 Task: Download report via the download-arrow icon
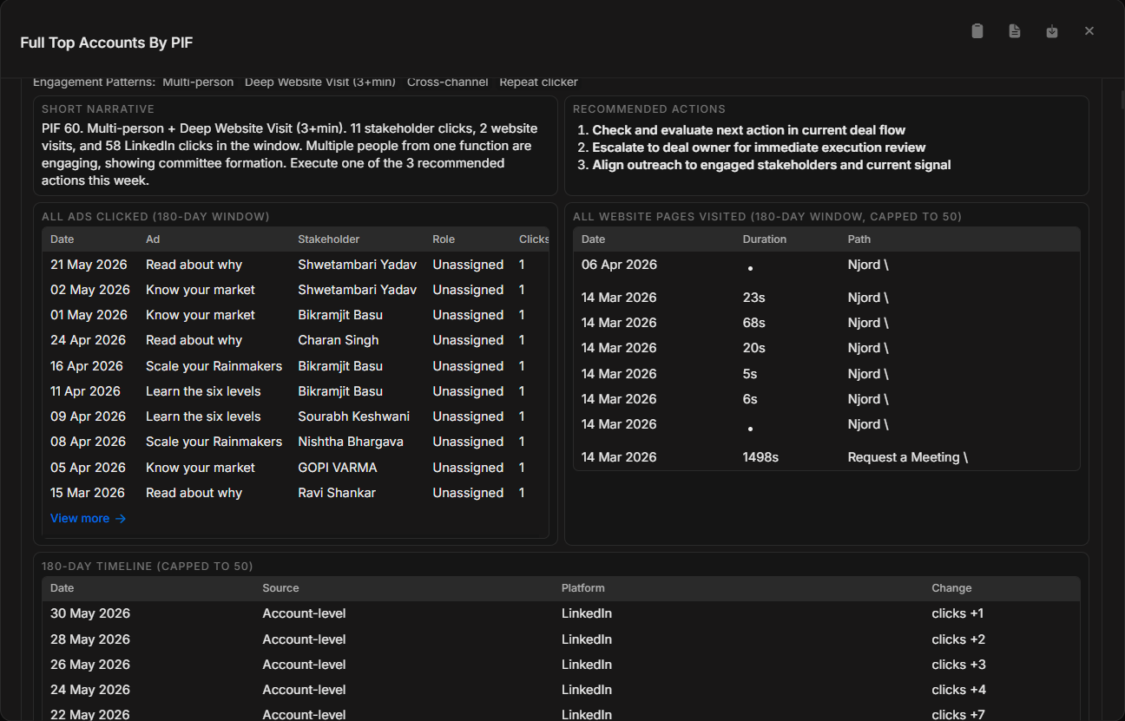pyautogui.click(x=1052, y=31)
